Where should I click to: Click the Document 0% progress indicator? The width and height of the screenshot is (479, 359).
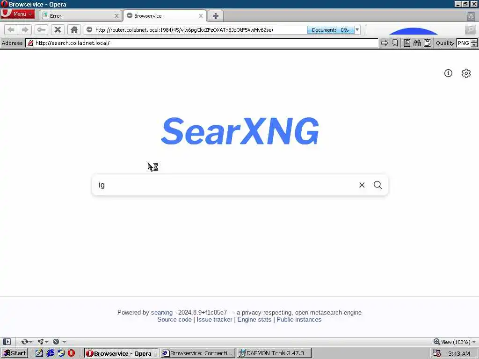pos(331,29)
